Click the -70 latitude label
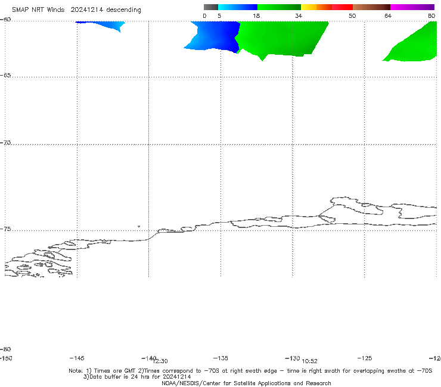 5,143
